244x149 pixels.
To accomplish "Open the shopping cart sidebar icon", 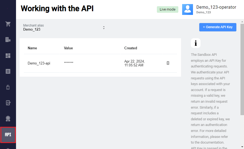I will point(8,24).
